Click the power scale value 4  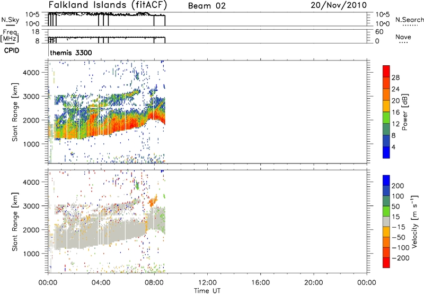point(393,147)
